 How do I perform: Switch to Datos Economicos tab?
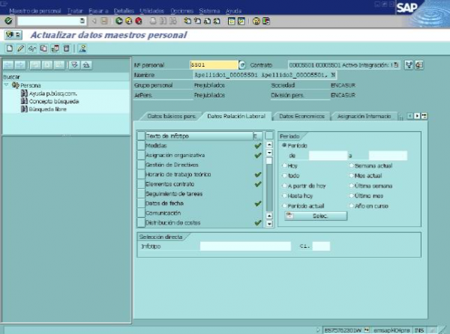tap(301, 116)
